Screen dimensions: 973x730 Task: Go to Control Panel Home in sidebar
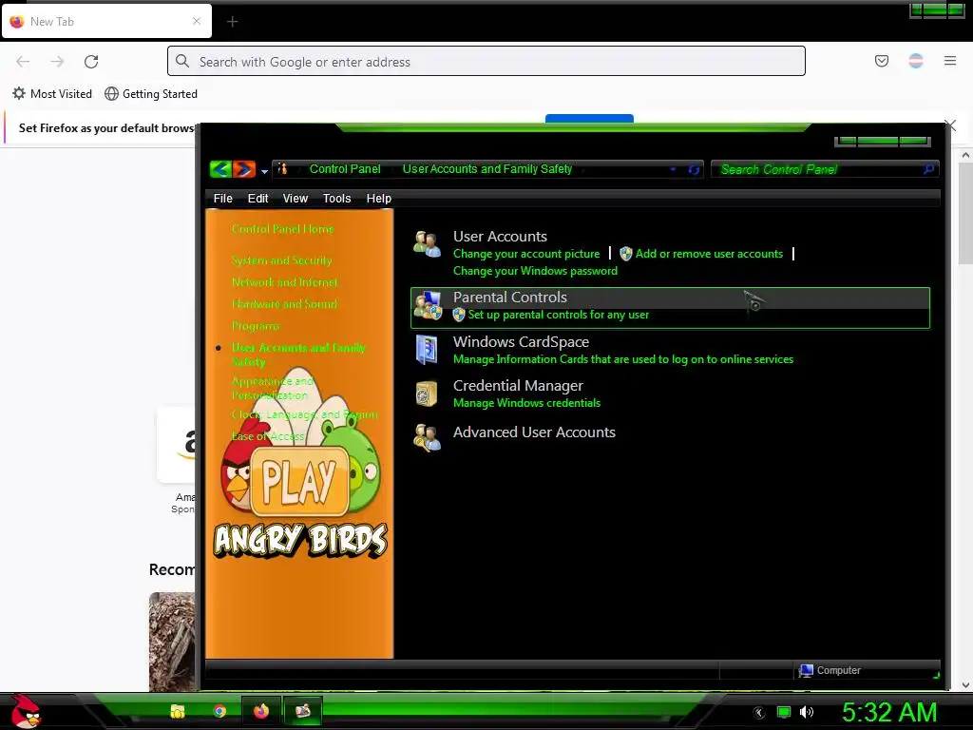point(283,229)
